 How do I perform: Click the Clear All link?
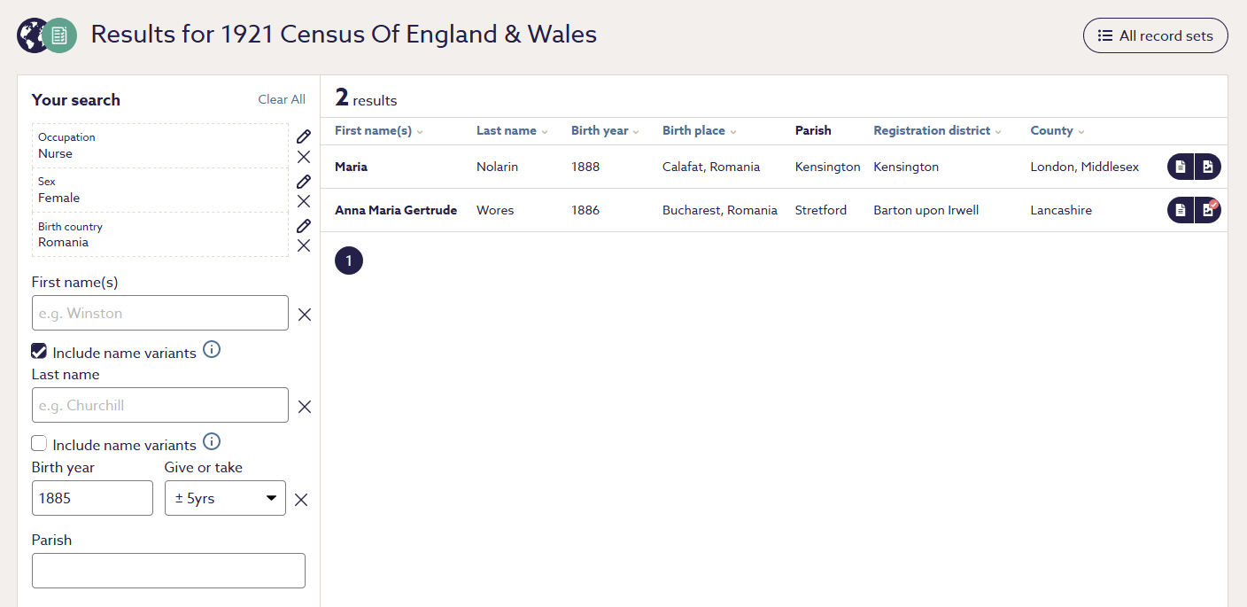pyautogui.click(x=282, y=99)
